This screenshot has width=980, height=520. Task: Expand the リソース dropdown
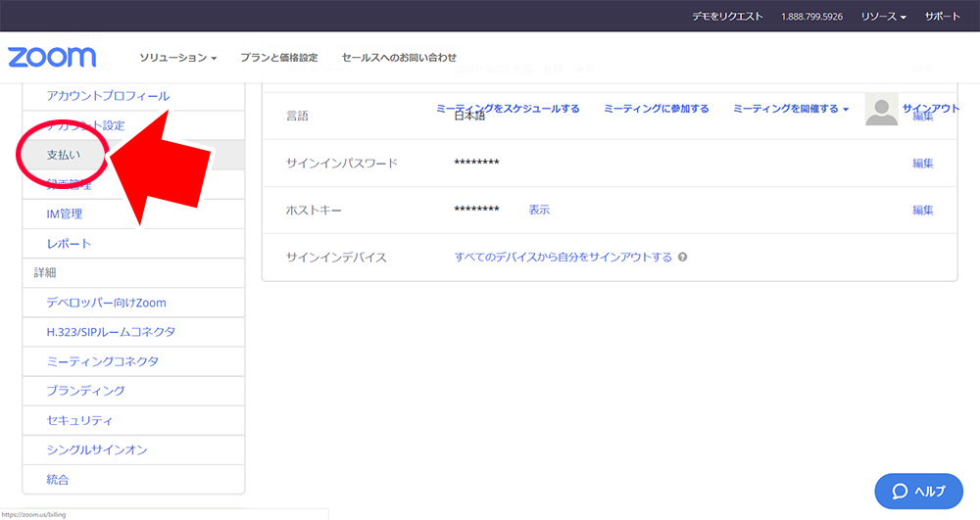(x=883, y=17)
